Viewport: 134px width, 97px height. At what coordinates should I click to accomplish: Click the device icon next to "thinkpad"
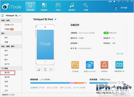click(3, 15)
